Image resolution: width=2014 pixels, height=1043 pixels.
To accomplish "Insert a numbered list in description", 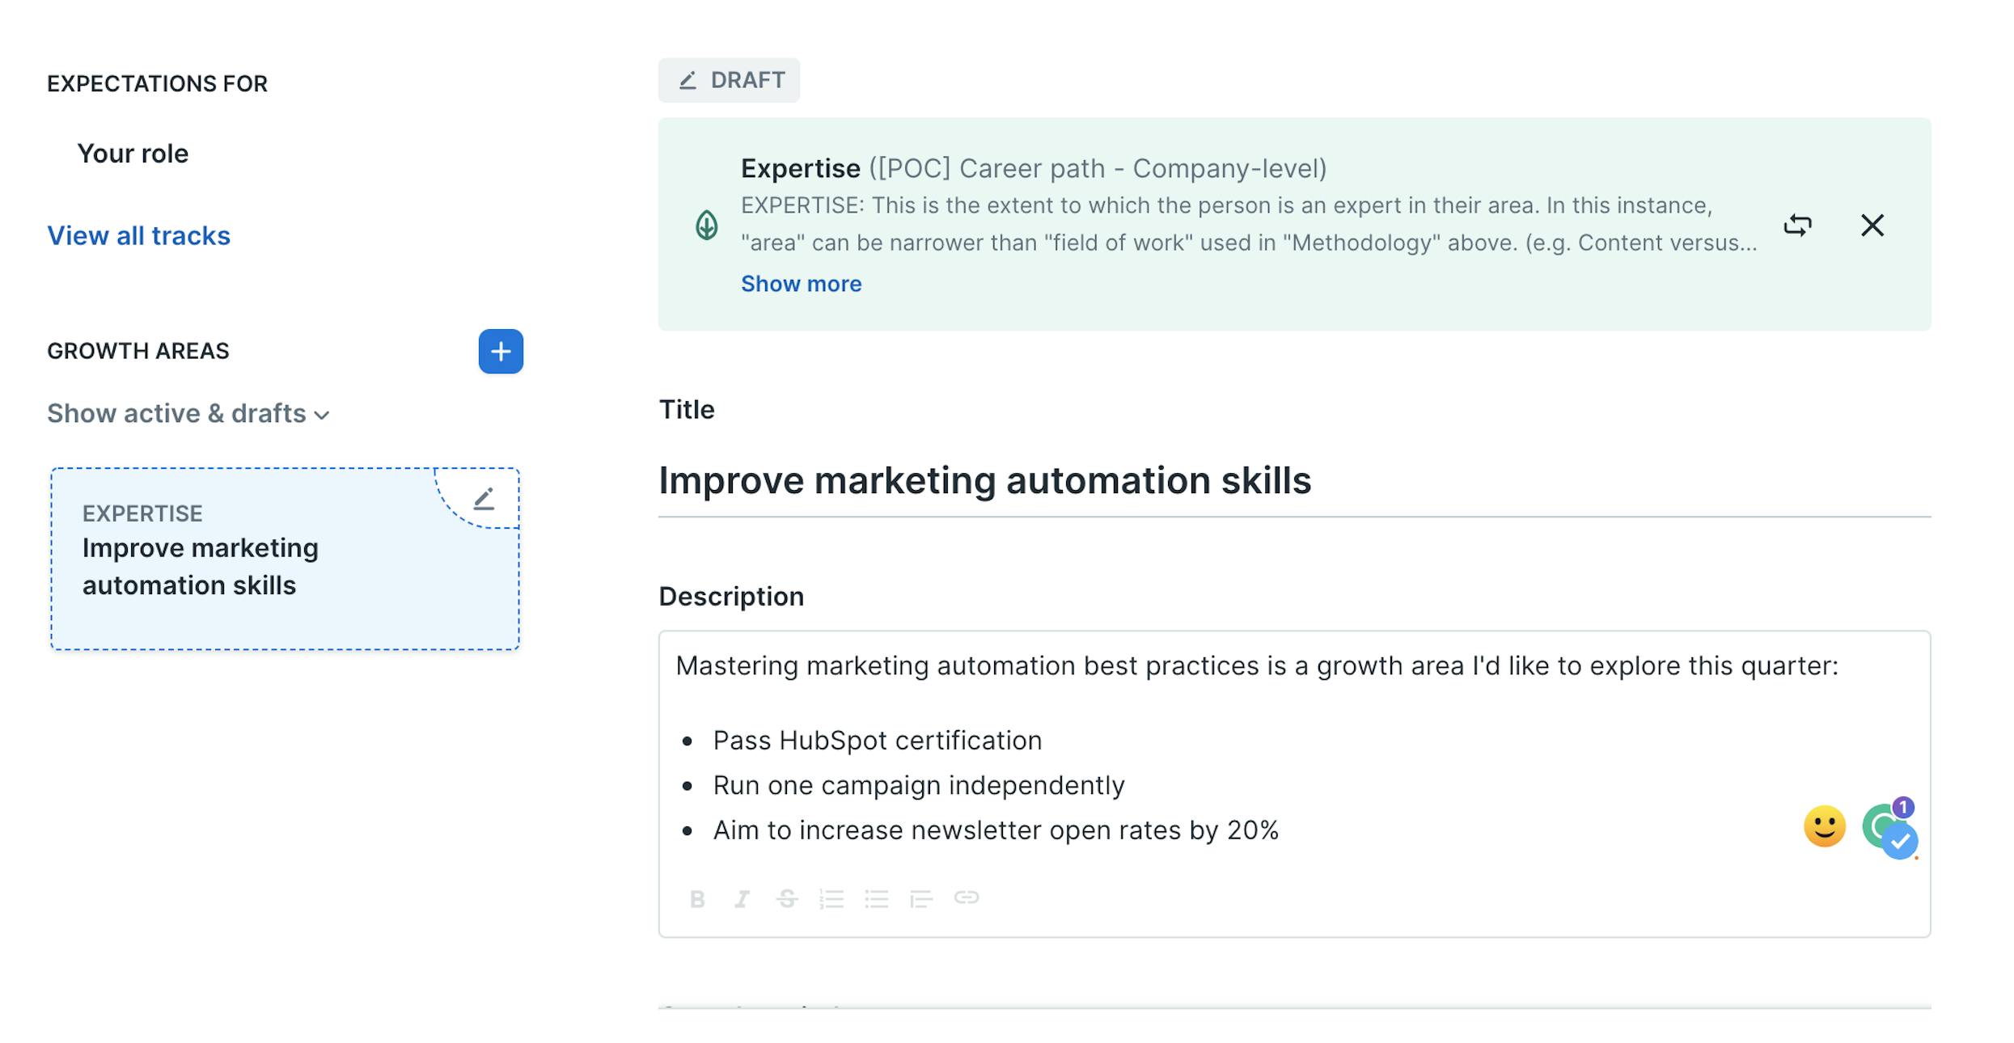I will pos(831,899).
